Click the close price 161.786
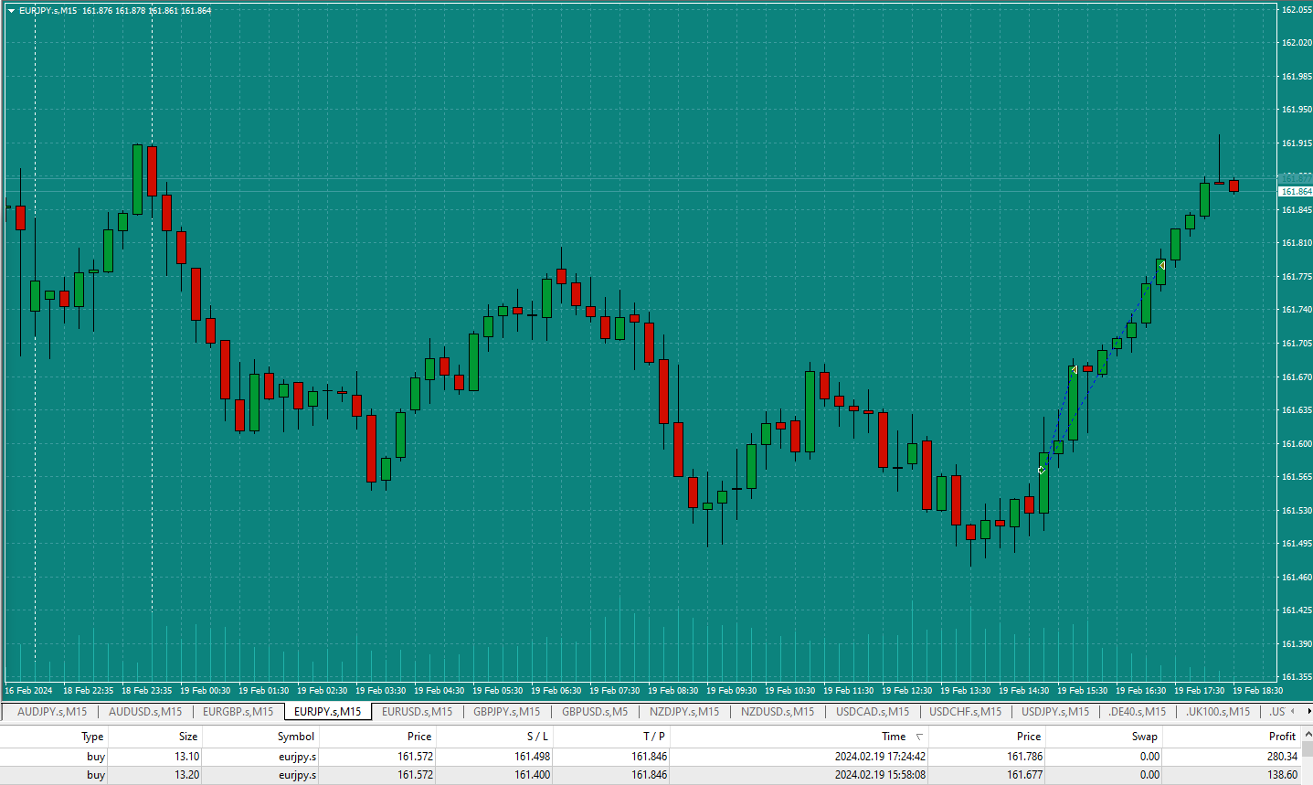This screenshot has height=785, width=1313. [1025, 757]
